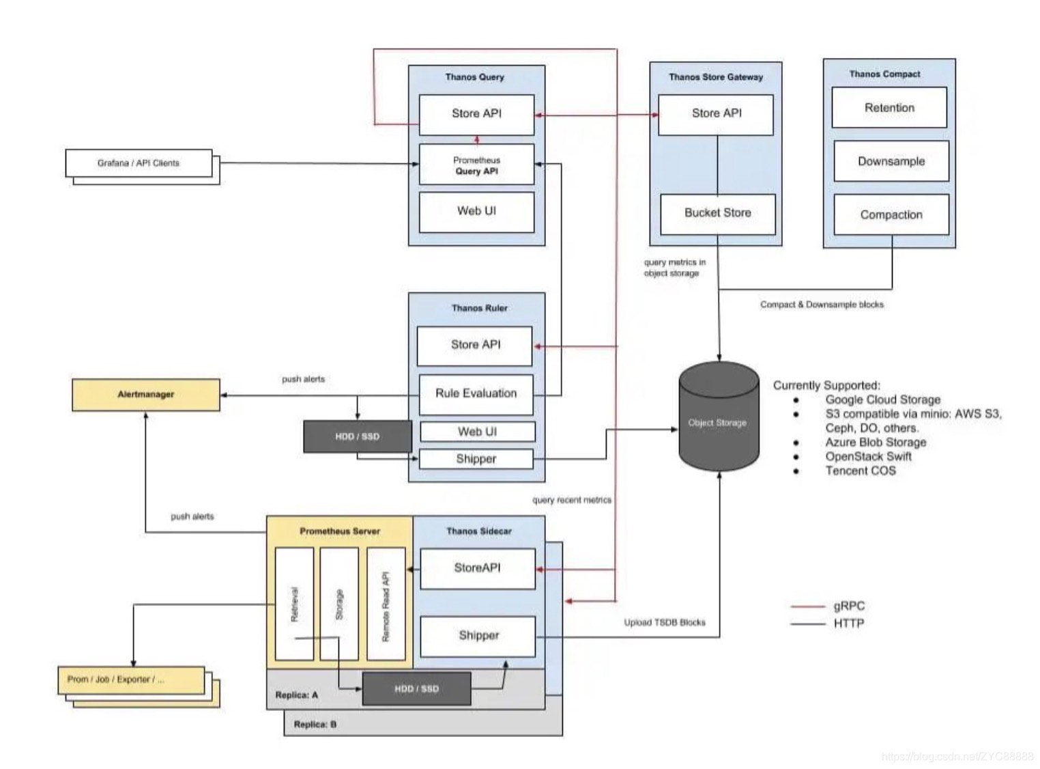
Task: Click the Thanos Sidecar title
Action: point(479,531)
